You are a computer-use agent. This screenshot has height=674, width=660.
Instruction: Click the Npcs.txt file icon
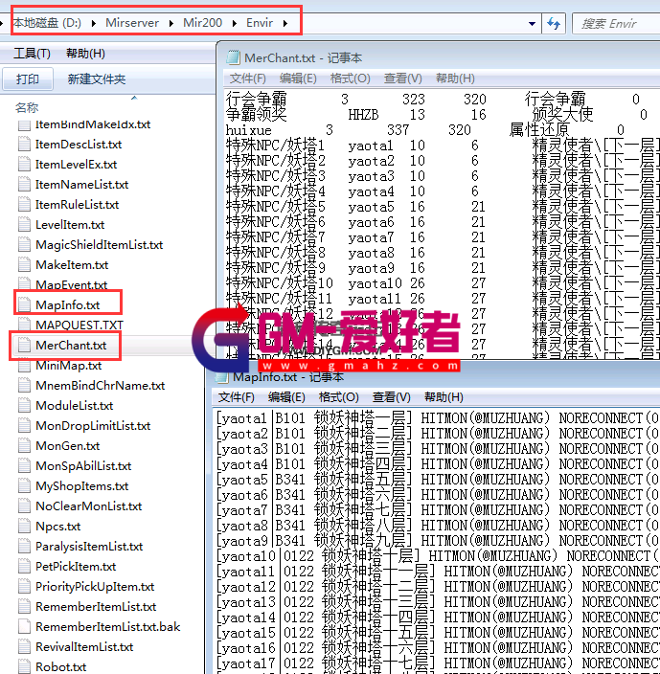pos(25,527)
